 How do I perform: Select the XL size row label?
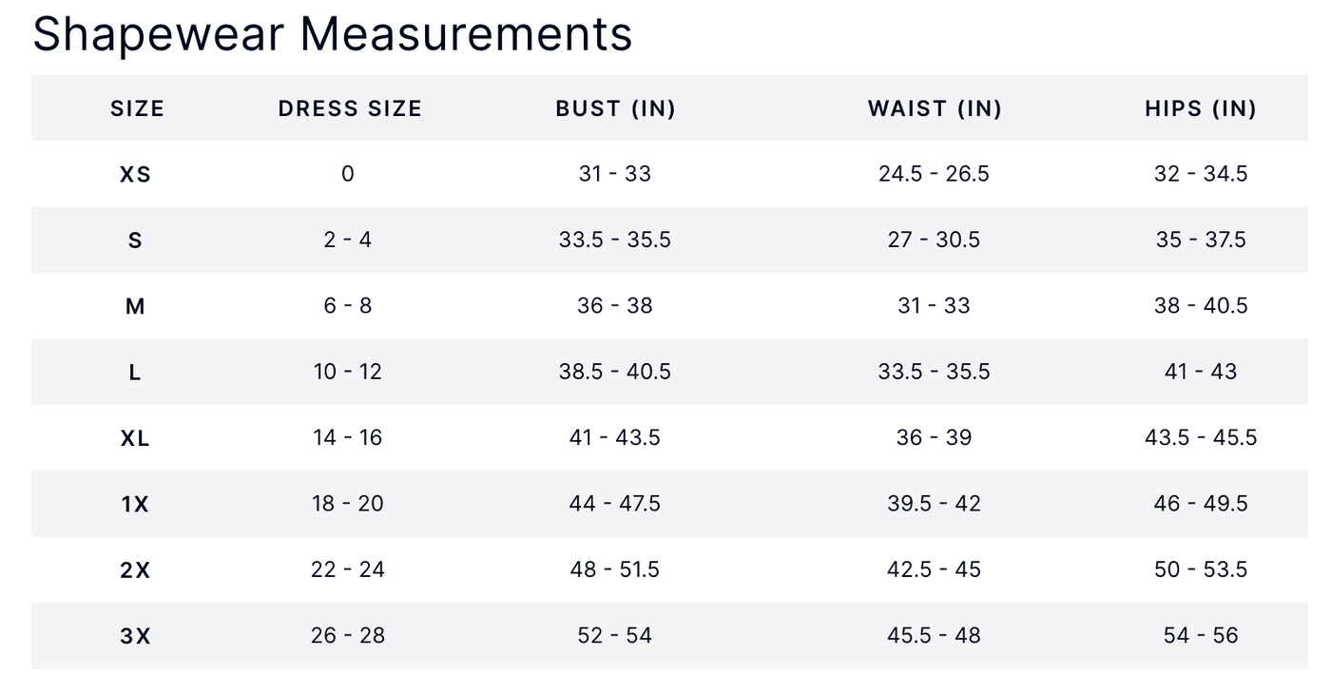tap(135, 438)
